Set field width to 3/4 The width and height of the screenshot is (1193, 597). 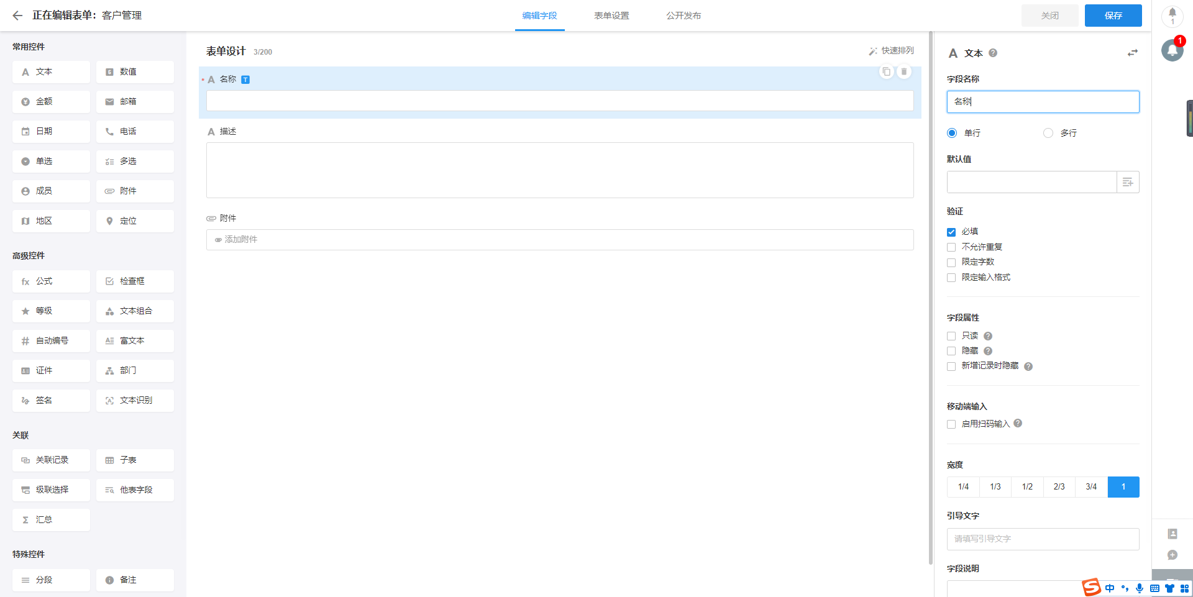(x=1091, y=487)
